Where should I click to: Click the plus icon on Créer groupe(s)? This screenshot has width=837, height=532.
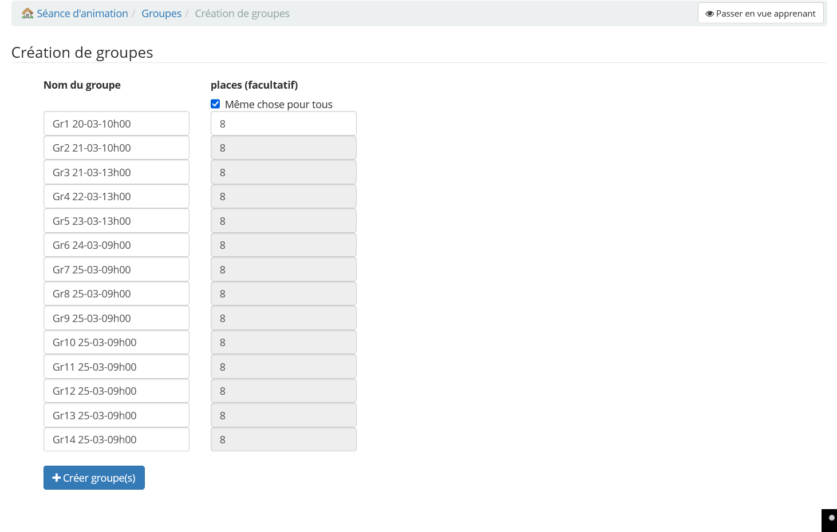click(x=56, y=478)
